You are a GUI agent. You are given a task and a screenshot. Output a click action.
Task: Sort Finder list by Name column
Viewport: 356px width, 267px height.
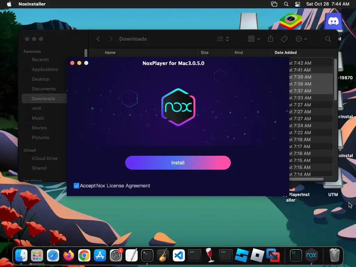click(x=110, y=52)
